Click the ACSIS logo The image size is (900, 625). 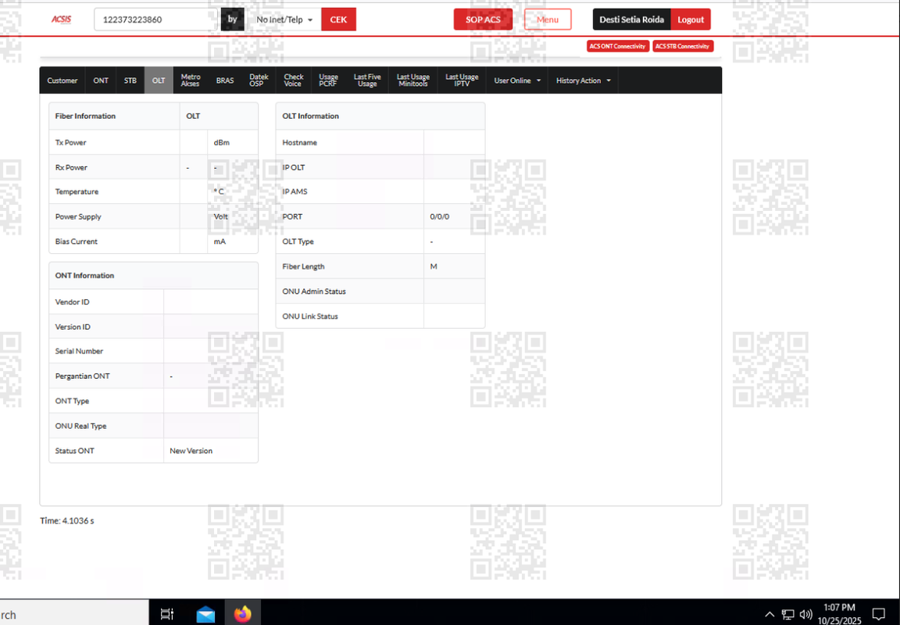[x=62, y=19]
